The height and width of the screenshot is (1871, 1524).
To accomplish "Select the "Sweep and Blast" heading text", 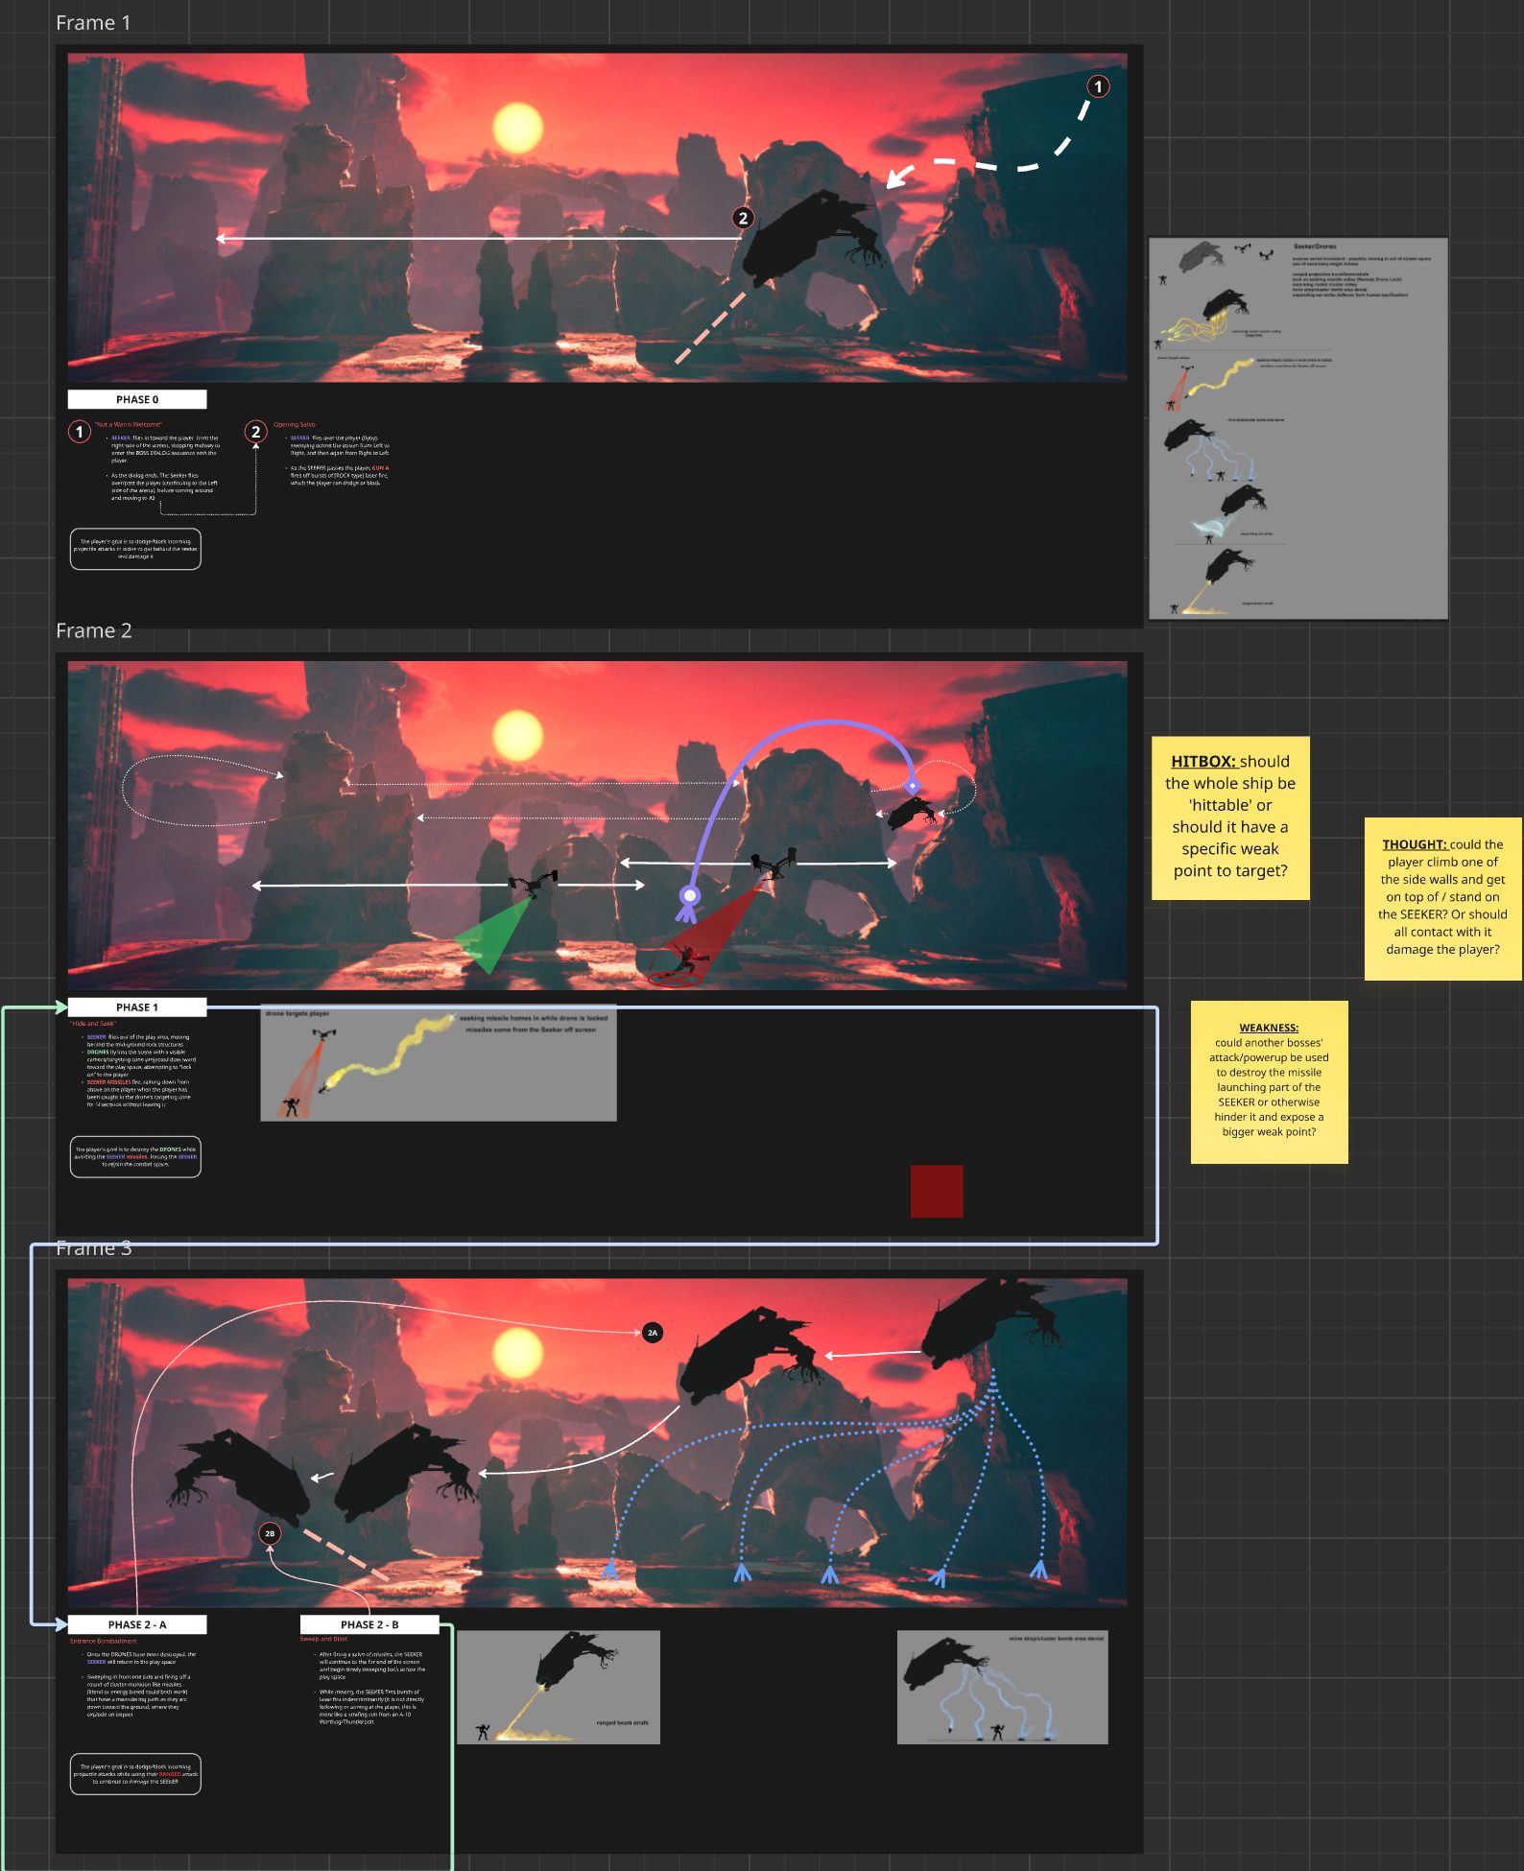I will click(x=323, y=1639).
